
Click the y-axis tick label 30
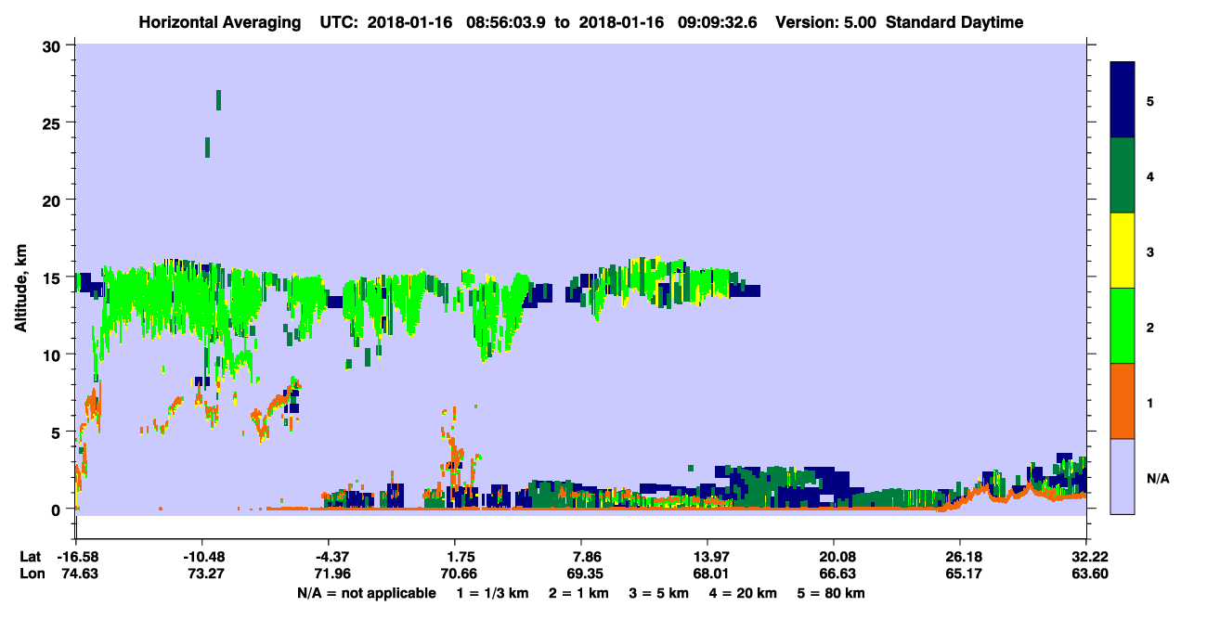point(54,45)
